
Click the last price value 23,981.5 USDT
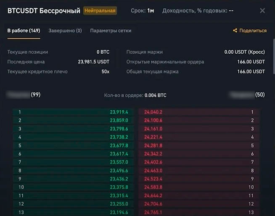93,62
